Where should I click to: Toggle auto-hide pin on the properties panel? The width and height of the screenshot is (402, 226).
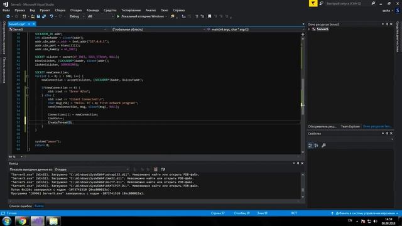point(387,134)
